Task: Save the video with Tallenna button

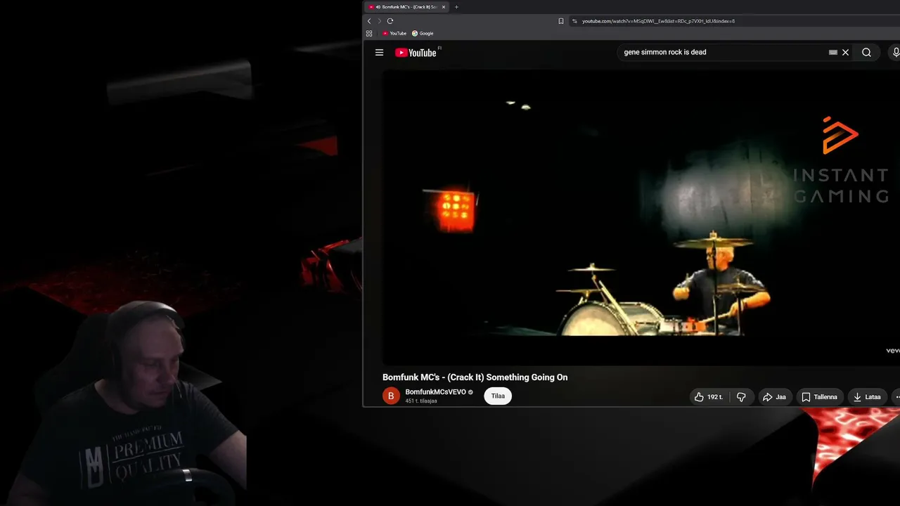Action: [x=820, y=397]
